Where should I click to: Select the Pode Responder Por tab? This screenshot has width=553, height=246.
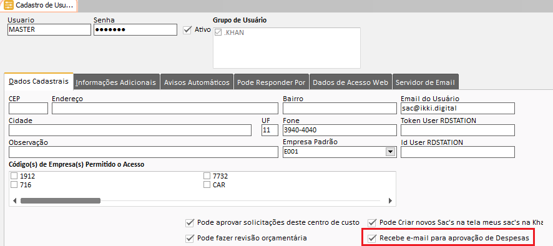[272, 82]
